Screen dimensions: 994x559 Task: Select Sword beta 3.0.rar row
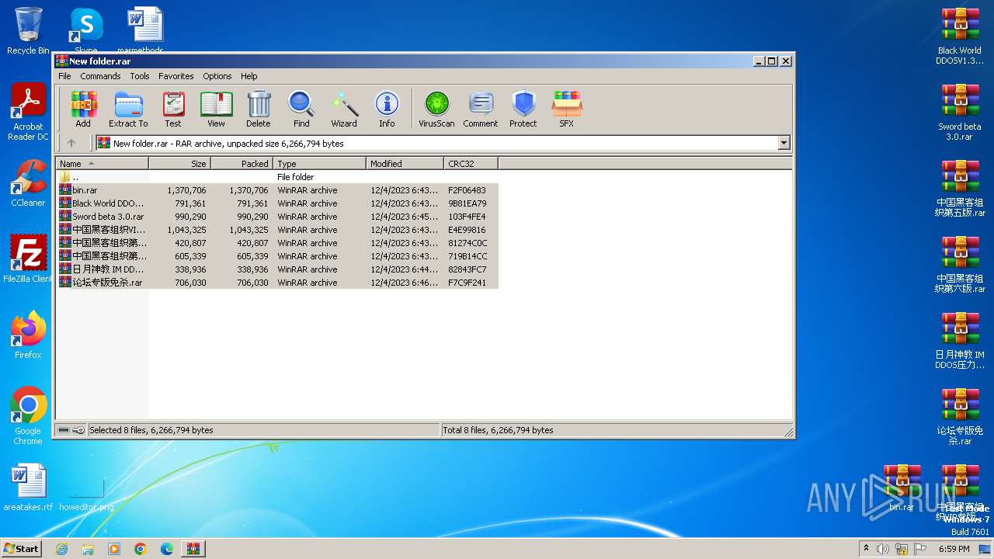point(277,217)
